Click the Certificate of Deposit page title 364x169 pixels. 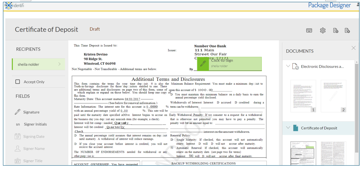click(47, 30)
